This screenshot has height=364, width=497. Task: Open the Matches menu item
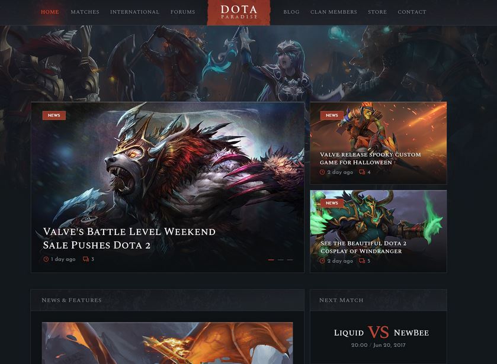[x=85, y=12]
